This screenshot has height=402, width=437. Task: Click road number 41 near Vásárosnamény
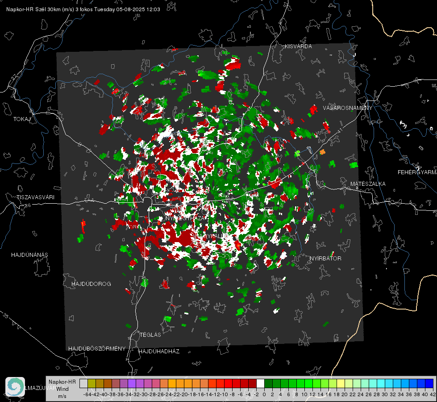coord(340,131)
